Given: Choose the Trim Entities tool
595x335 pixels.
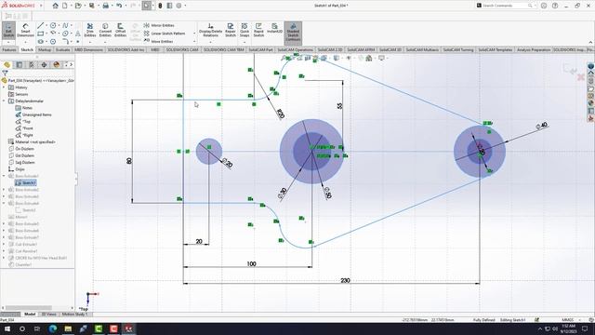Looking at the screenshot, I should pos(90,30).
